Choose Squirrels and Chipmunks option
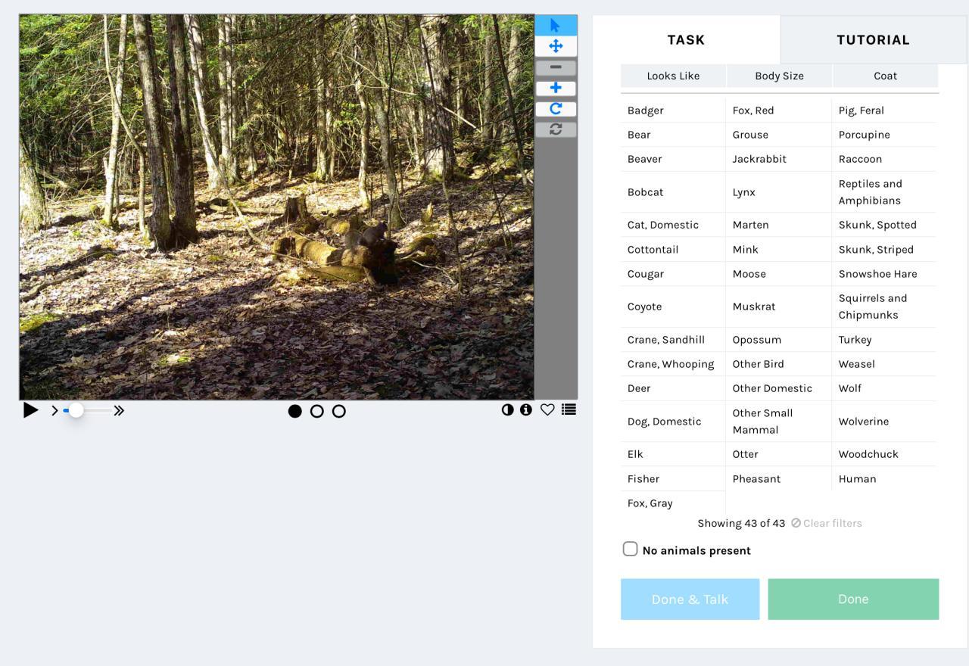 (884, 307)
